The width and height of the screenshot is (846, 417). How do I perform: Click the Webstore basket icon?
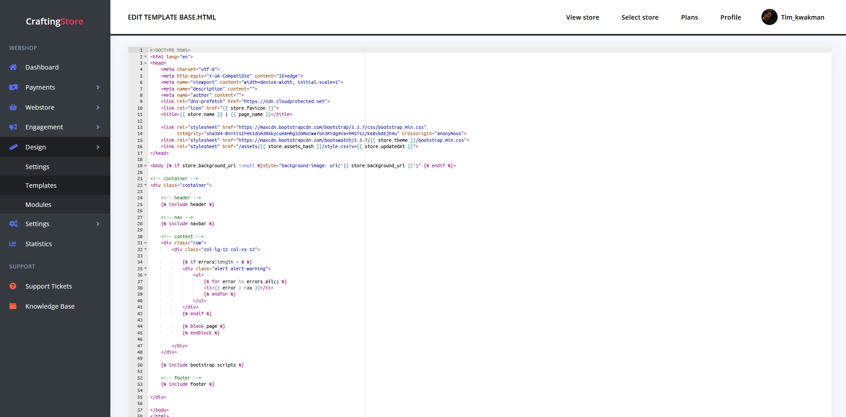click(13, 107)
